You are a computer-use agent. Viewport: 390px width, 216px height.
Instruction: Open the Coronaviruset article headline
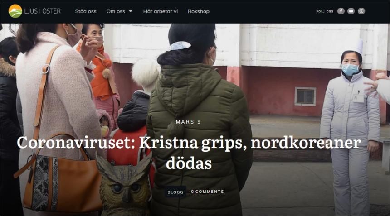[189, 153]
